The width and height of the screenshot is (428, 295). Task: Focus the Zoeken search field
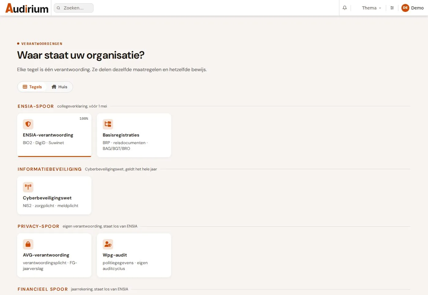click(74, 8)
